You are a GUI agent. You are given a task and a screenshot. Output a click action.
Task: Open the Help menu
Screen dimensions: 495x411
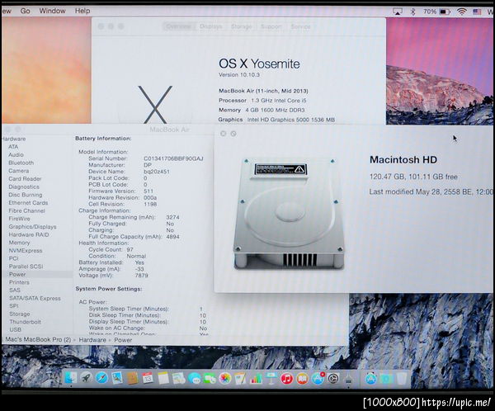coord(82,11)
